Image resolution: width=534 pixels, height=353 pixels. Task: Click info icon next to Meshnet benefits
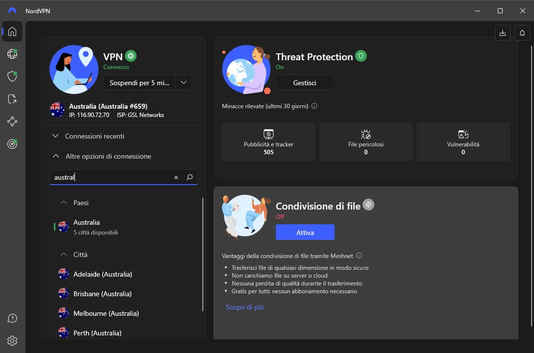[x=359, y=256]
